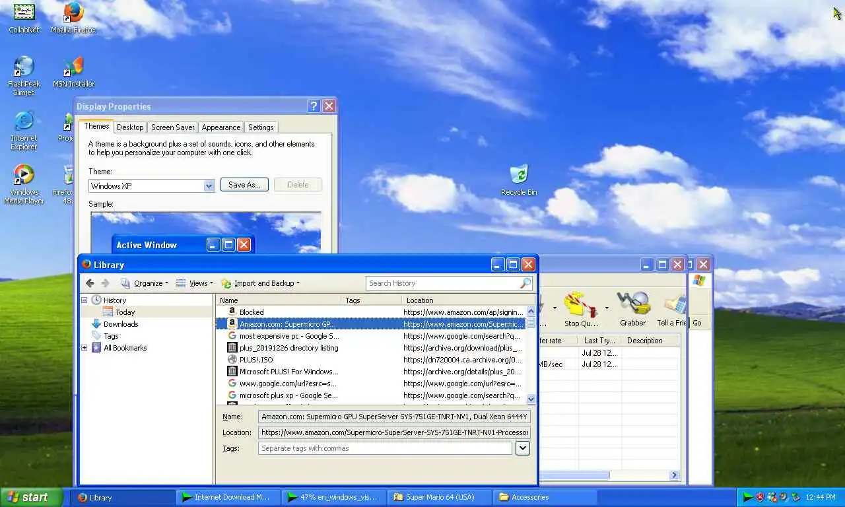
Task: Switch to the Settings tab
Action: (261, 127)
